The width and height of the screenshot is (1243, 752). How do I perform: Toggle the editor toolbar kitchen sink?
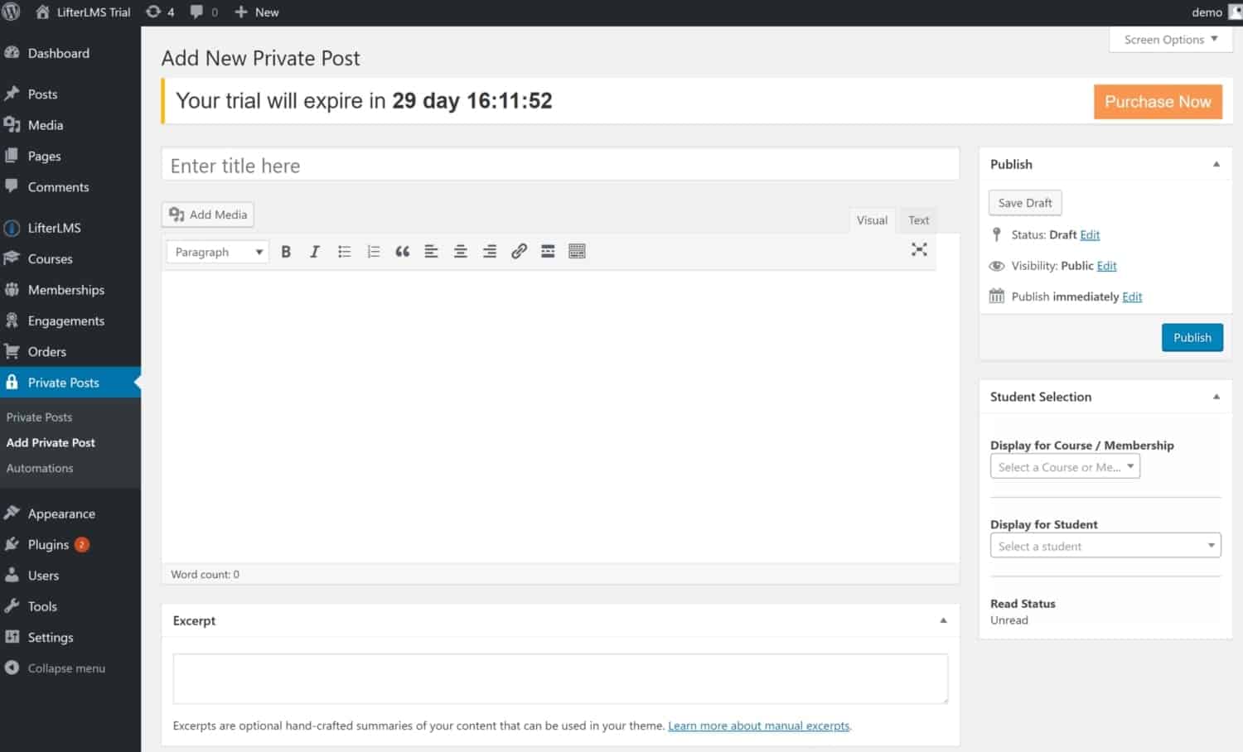[578, 252]
